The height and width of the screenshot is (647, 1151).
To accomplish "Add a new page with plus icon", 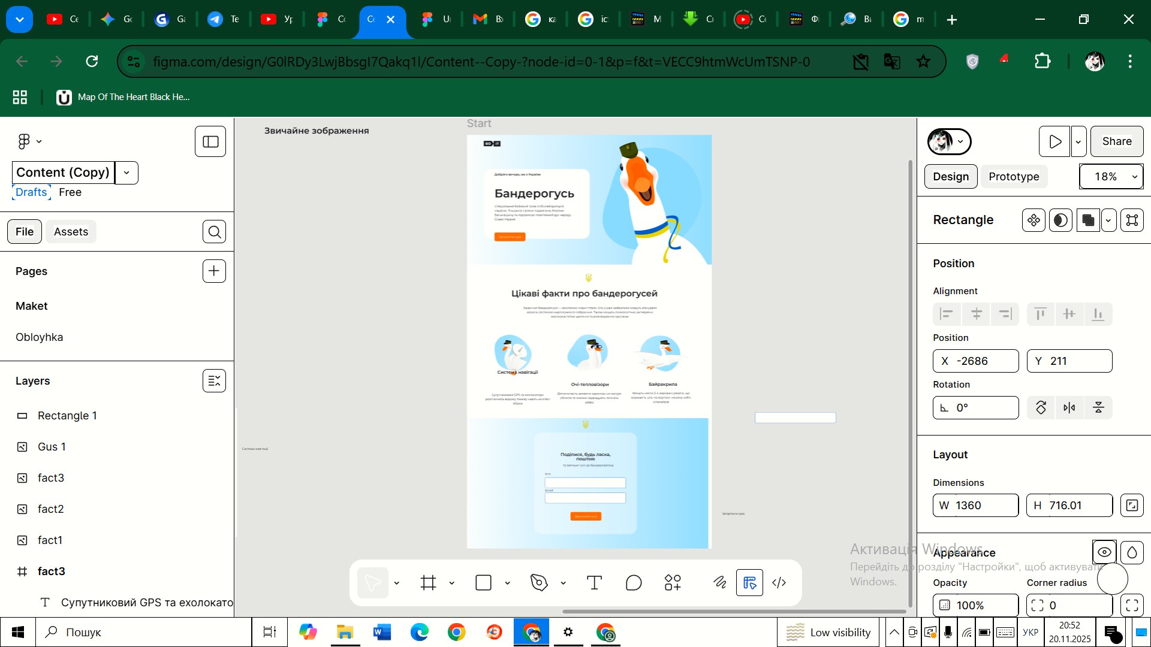I will 214,271.
